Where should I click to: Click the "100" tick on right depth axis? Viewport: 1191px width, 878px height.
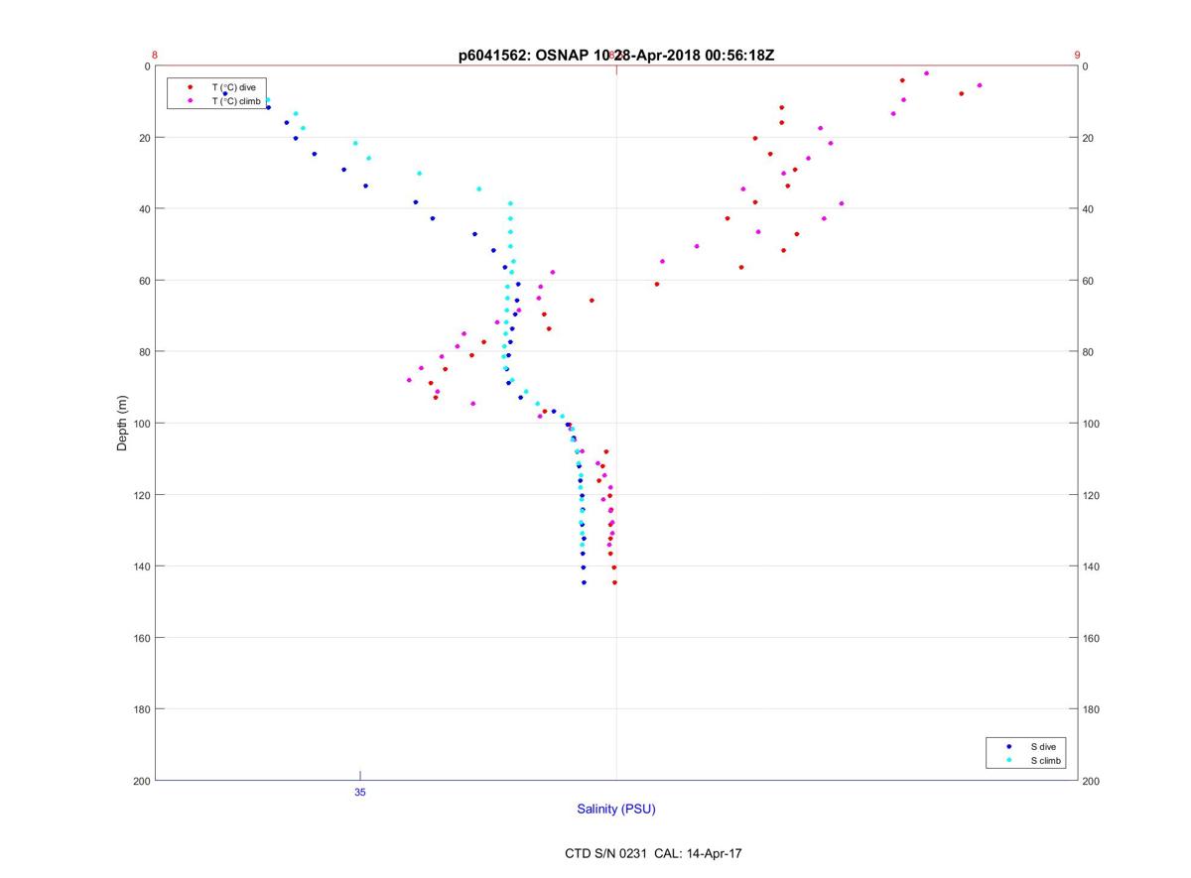(x=1091, y=424)
